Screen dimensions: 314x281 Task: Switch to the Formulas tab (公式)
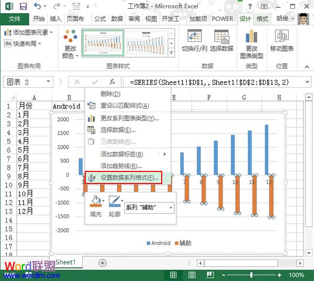tap(100, 19)
